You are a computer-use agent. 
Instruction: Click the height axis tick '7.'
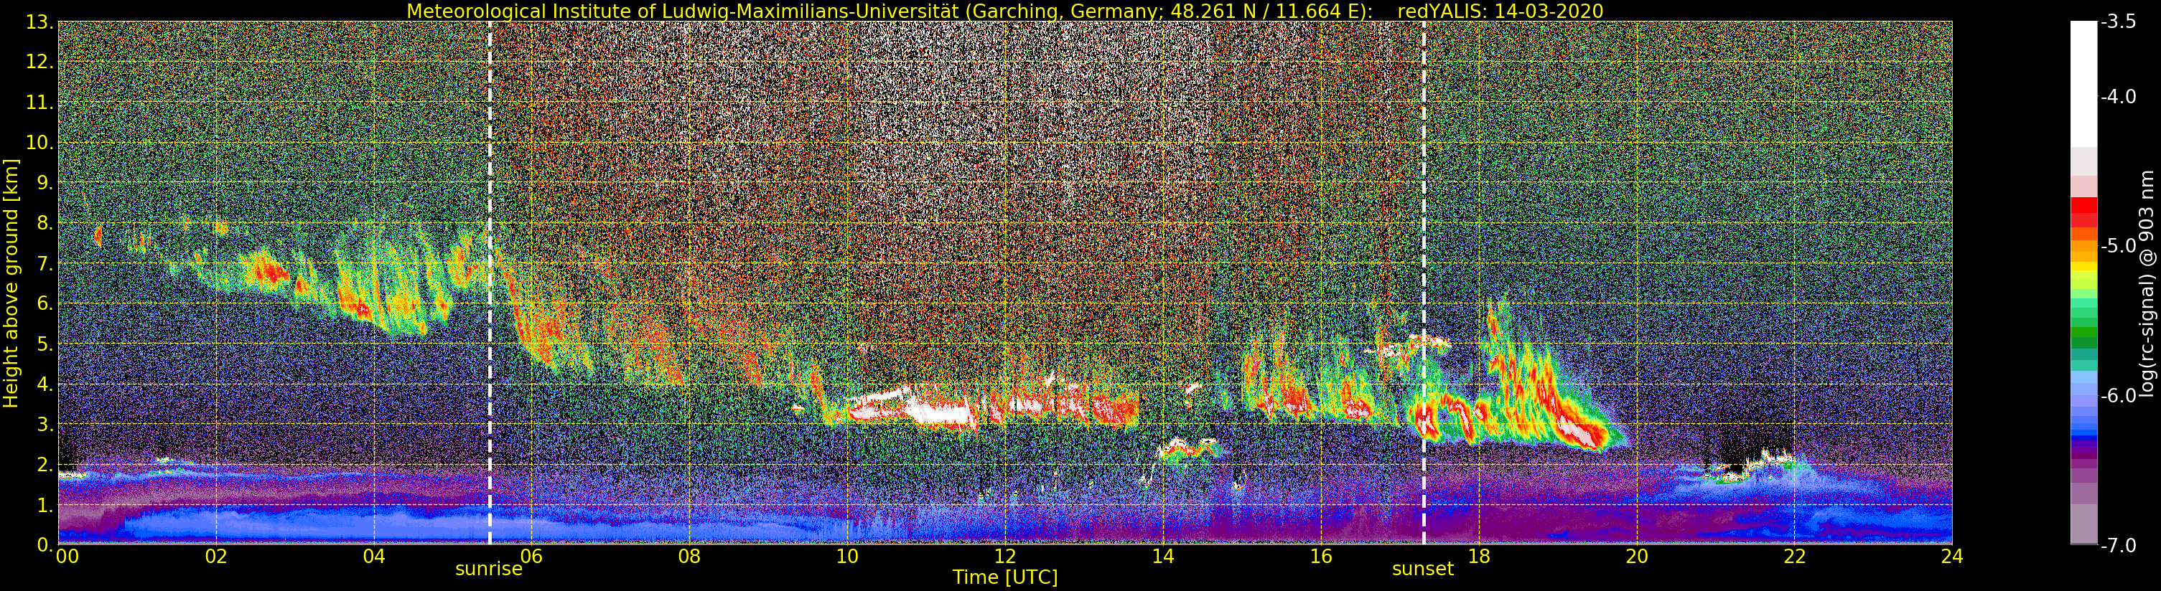point(45,264)
